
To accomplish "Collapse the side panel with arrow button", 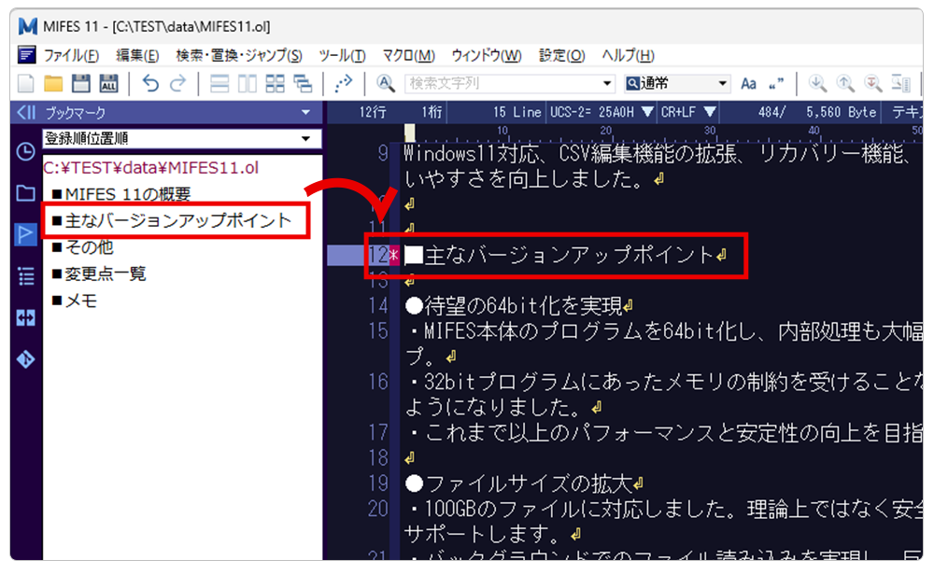I will (26, 112).
